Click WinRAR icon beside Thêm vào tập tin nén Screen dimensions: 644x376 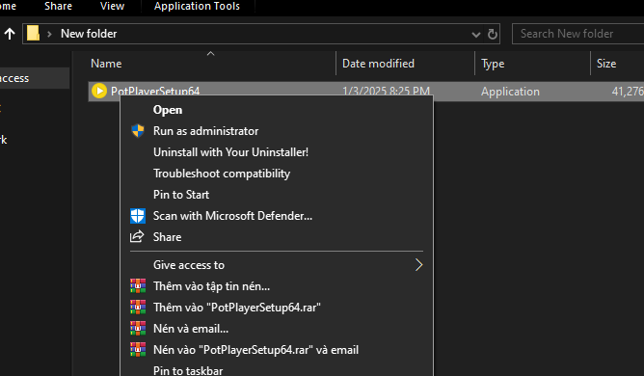click(x=138, y=285)
